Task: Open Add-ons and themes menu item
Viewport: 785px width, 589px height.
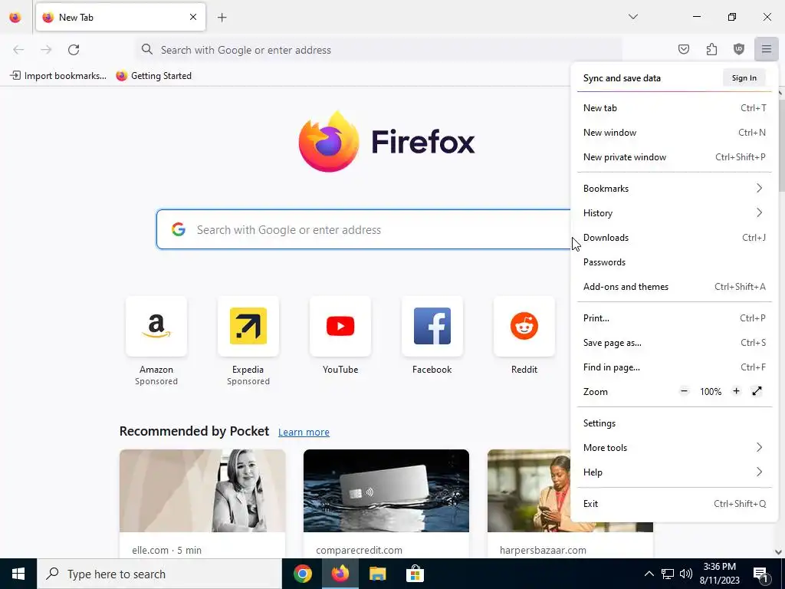Action: (675, 287)
